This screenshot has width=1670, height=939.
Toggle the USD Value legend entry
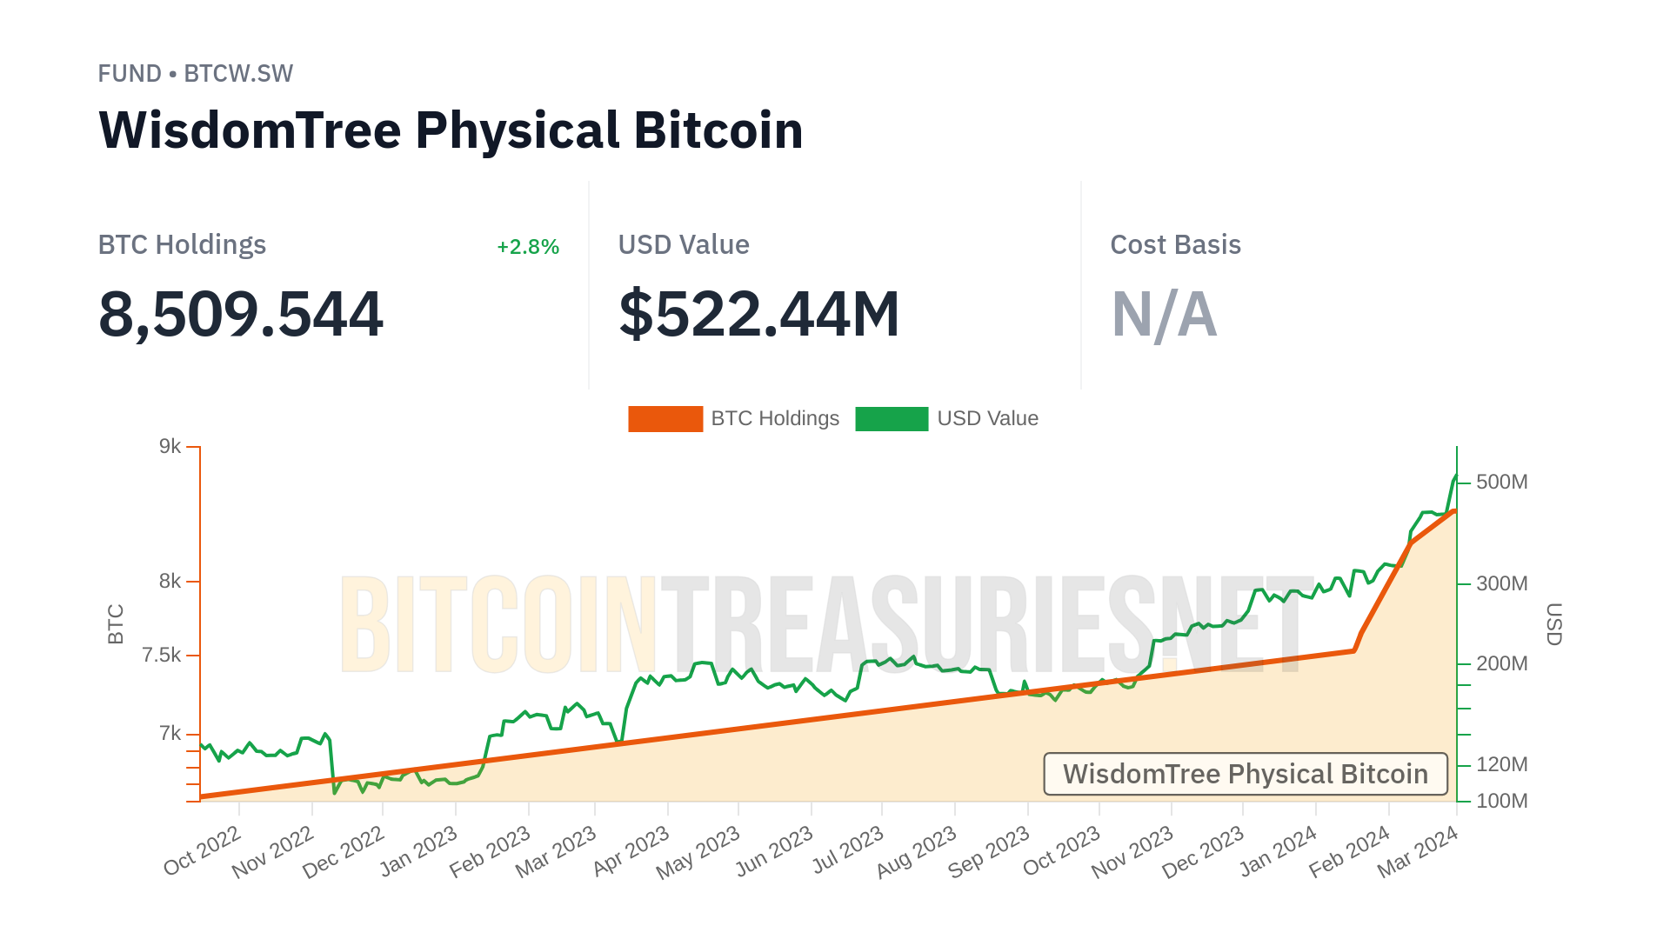click(987, 418)
